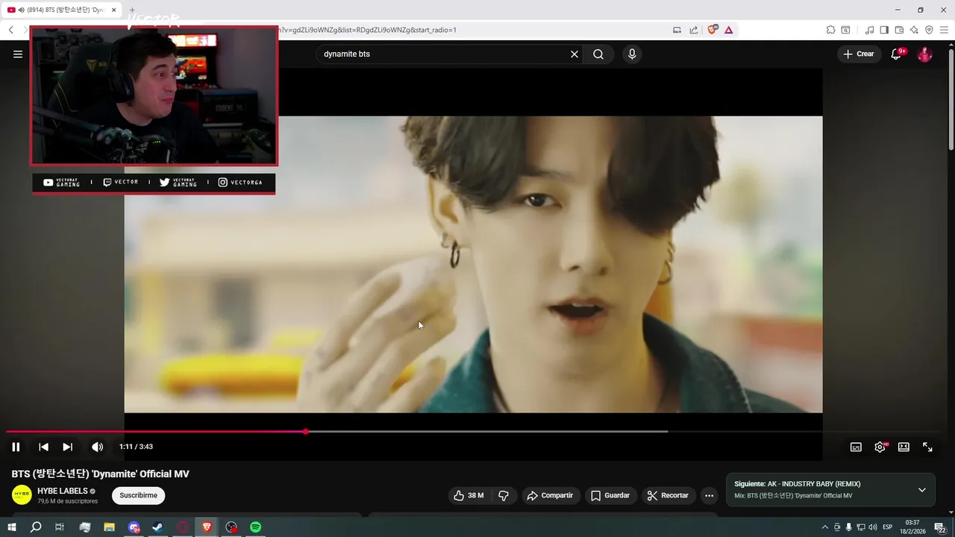Install page as app icon in address bar
Screen dimensions: 955x537
677,30
